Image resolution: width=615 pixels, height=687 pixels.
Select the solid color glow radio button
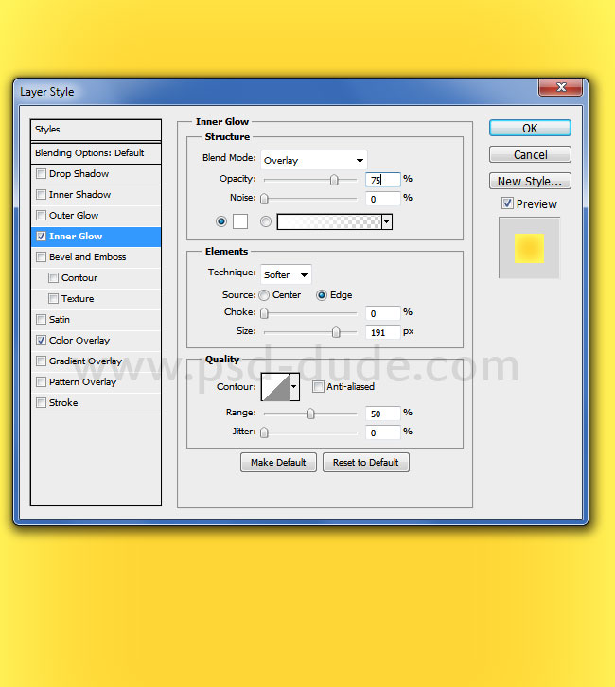(x=221, y=221)
